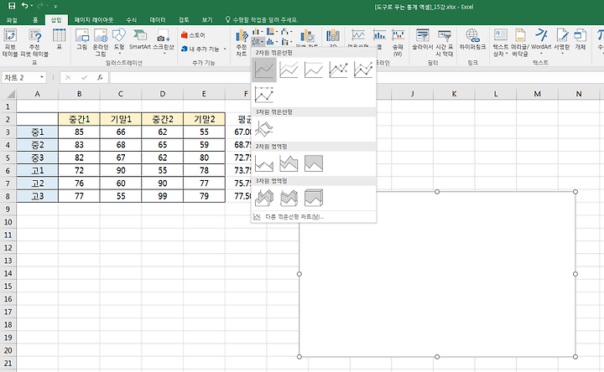The image size is (604, 372).
Task: Open the File (파일) tab
Action: click(x=12, y=19)
